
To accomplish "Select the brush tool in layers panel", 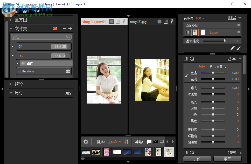I will pyautogui.click(x=239, y=48).
